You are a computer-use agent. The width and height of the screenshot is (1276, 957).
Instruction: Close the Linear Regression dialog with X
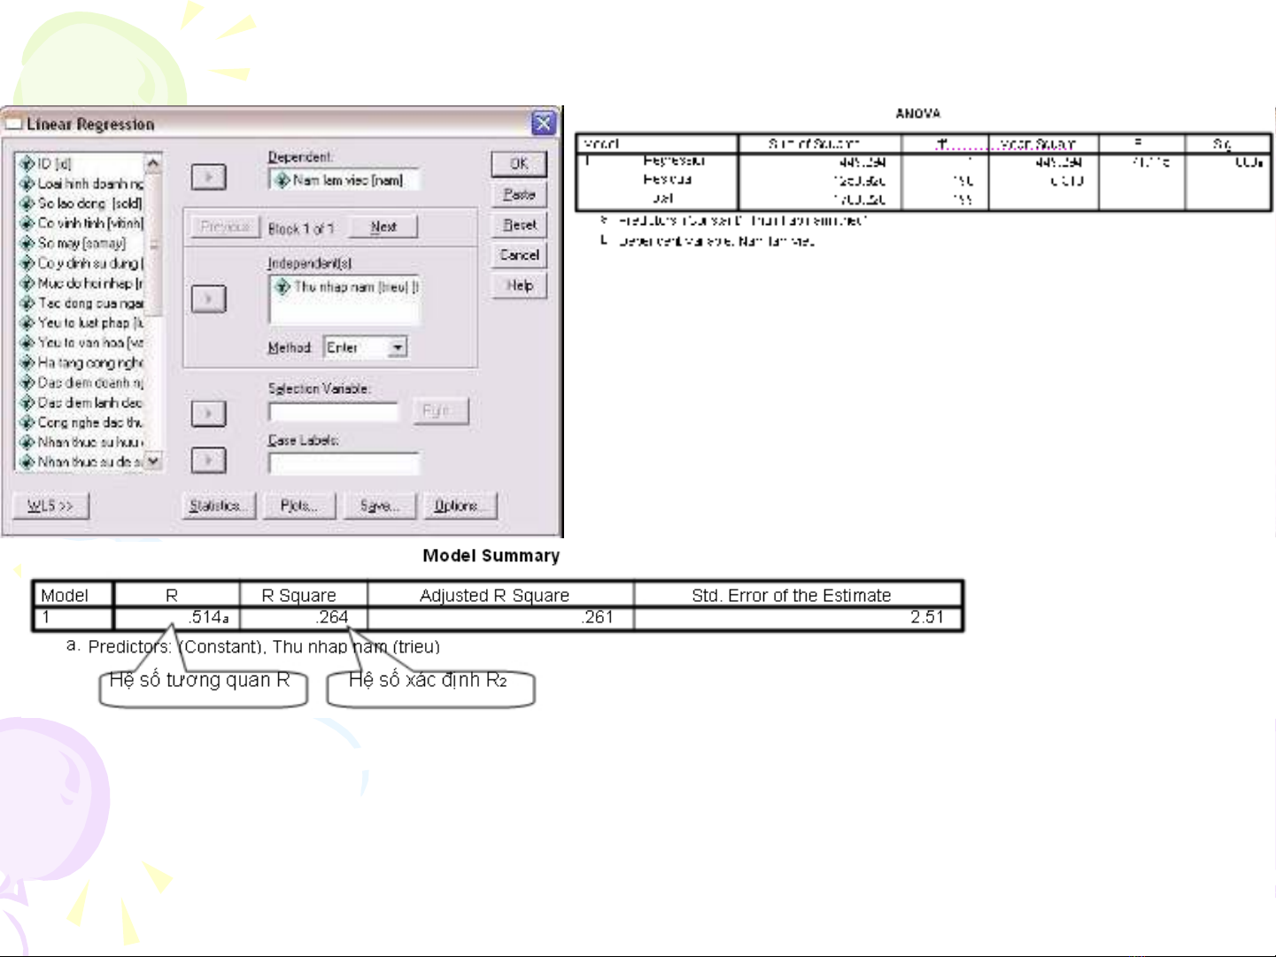(543, 124)
